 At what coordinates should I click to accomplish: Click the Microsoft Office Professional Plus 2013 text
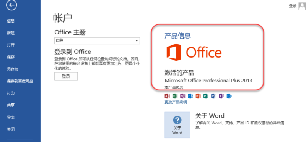pyautogui.click(x=208, y=81)
